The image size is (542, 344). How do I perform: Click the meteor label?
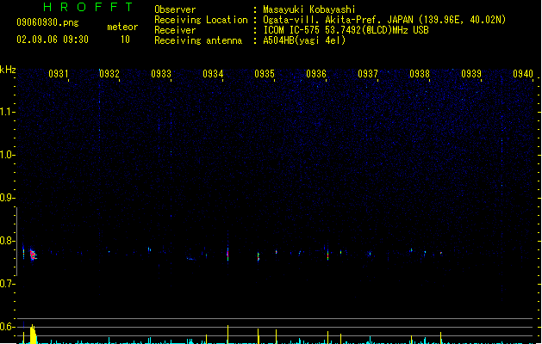click(122, 27)
